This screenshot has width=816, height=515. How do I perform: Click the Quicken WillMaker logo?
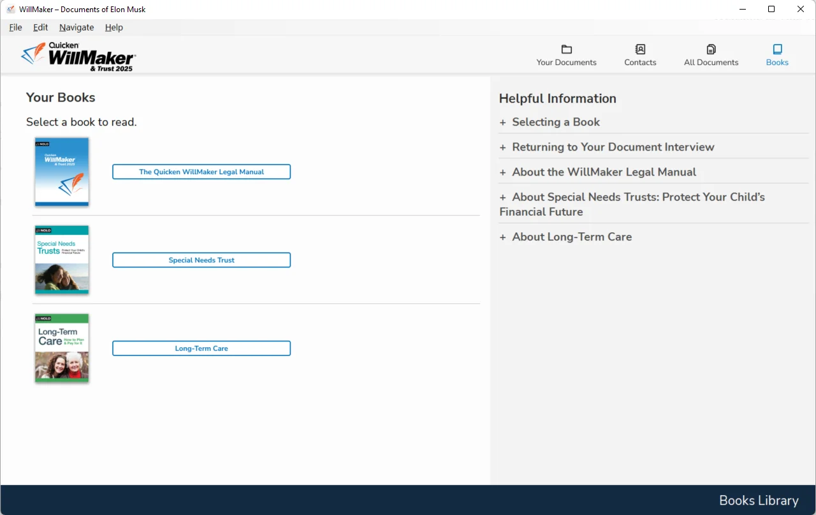pos(78,56)
